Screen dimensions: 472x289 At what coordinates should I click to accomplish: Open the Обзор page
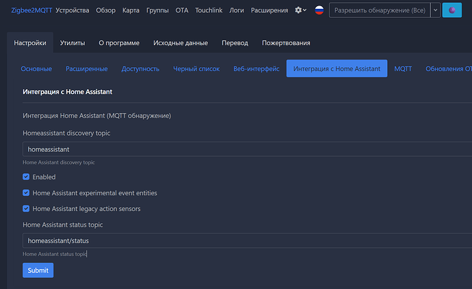[105, 10]
